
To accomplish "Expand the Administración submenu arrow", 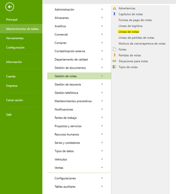I will click(x=102, y=9).
